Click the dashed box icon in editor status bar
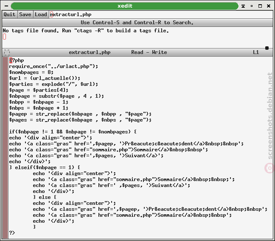275x241 pixels. point(7,52)
